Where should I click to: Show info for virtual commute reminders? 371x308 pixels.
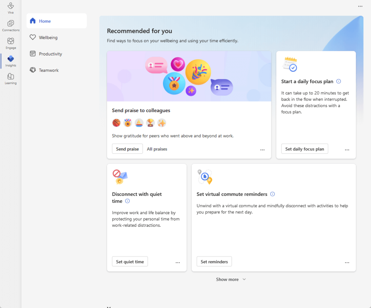point(272,194)
